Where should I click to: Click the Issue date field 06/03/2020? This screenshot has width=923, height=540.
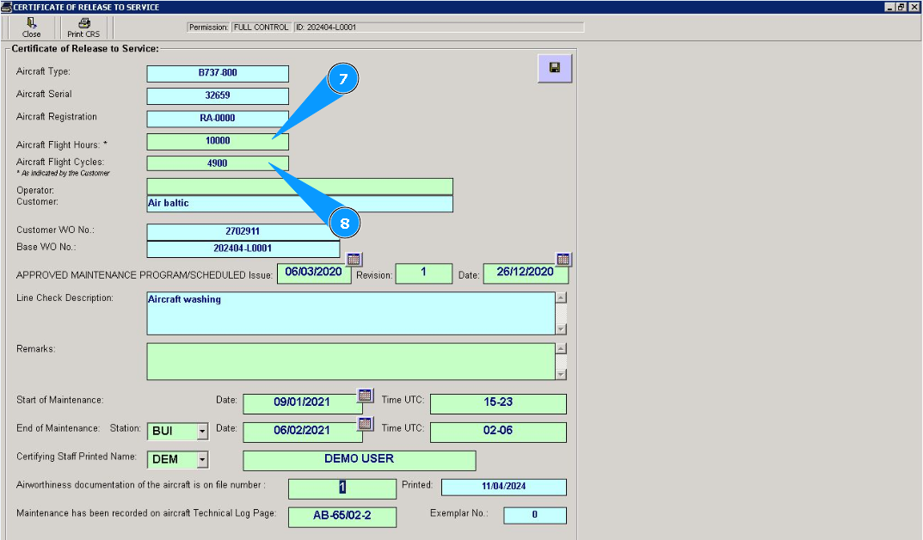314,273
